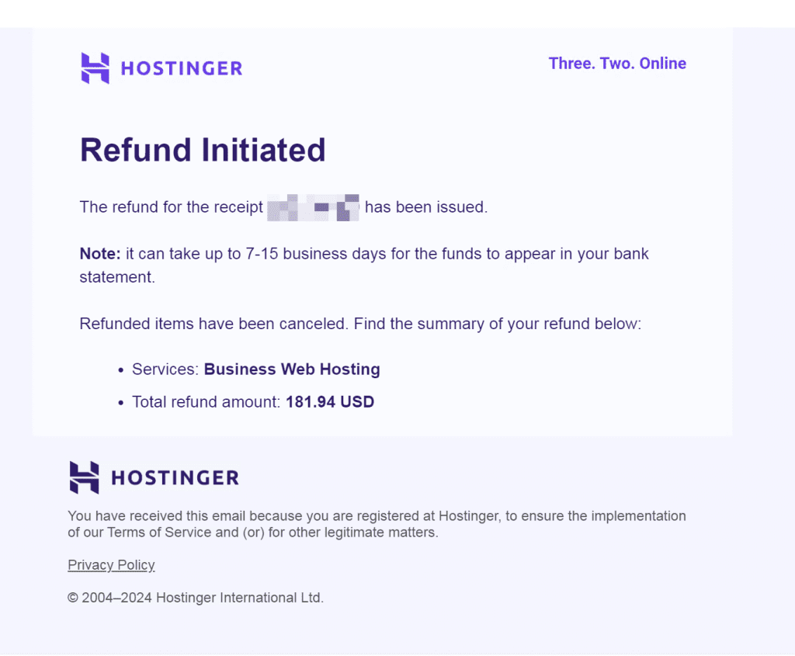
Task: Open the Privacy Policy link
Action: click(x=111, y=565)
